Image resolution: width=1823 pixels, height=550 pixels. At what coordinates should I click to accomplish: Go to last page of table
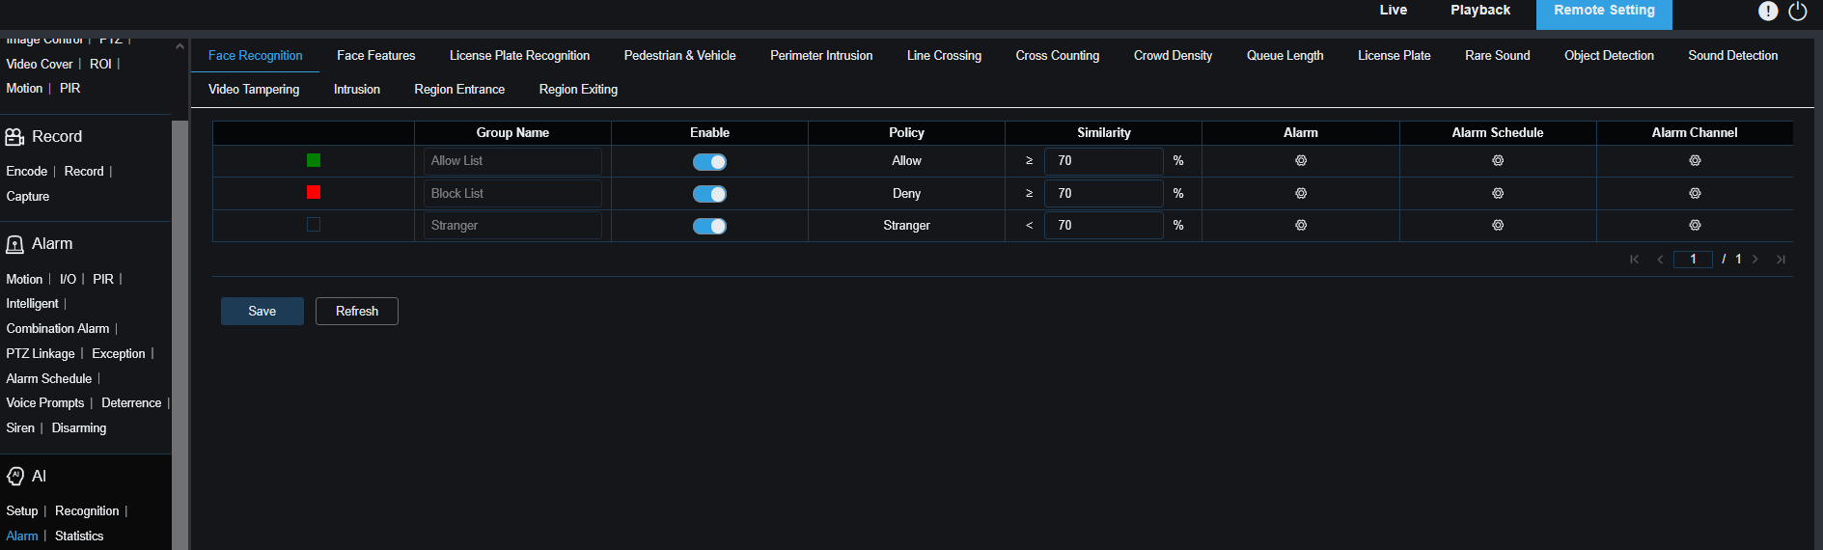pos(1781,260)
